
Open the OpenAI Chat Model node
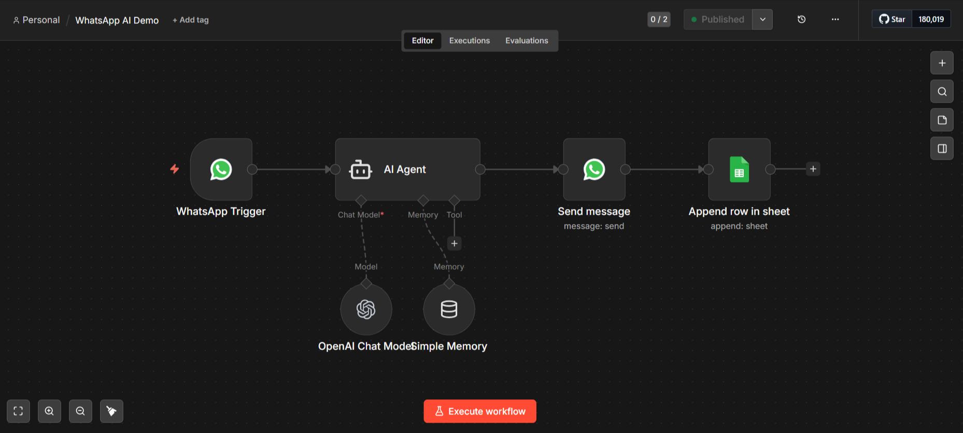(x=366, y=310)
